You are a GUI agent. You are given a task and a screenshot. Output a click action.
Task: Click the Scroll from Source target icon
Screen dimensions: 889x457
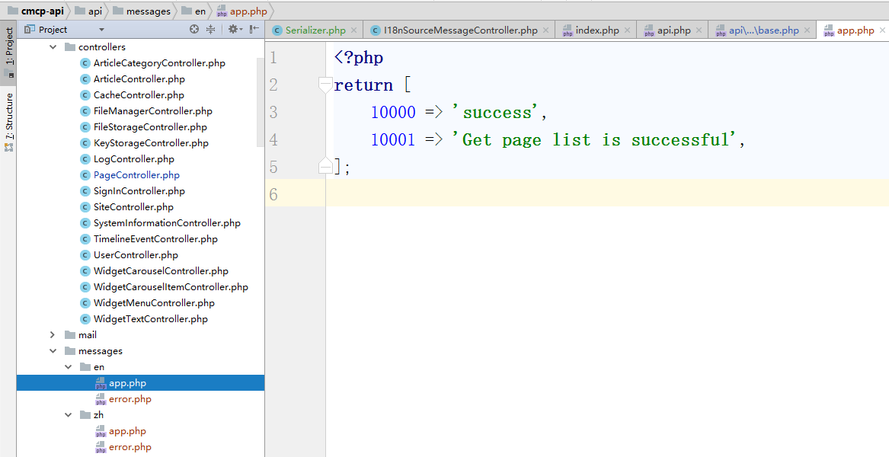click(x=194, y=30)
